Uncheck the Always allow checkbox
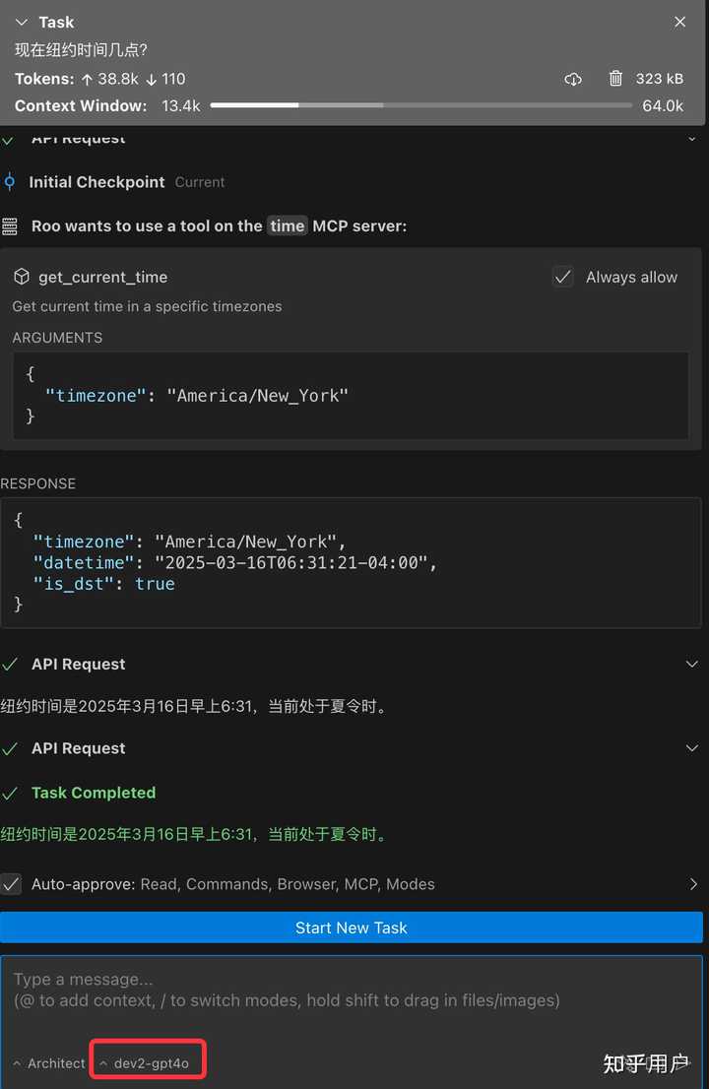Viewport: 709px width, 1089px height. click(562, 277)
